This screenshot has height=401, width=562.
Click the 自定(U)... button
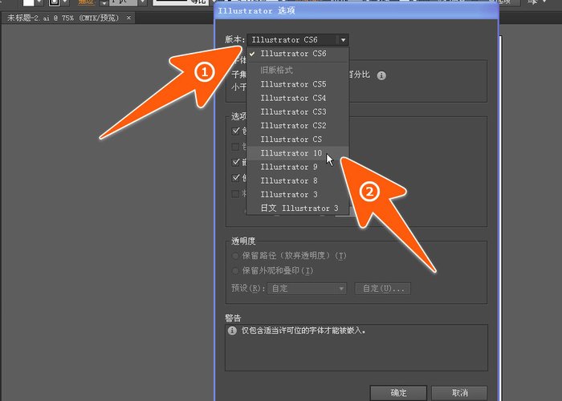[383, 289]
